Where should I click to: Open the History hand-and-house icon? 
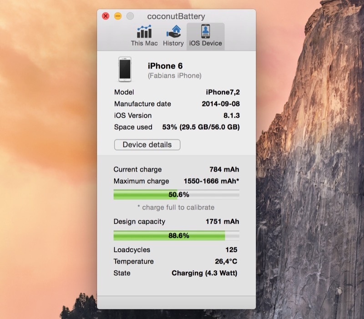tap(173, 31)
